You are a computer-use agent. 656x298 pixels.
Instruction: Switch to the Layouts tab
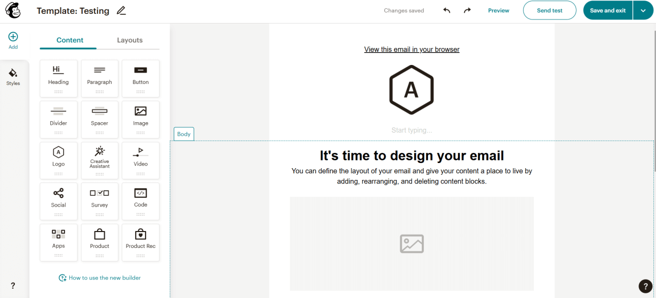(x=130, y=40)
